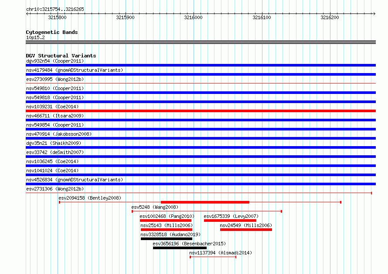Select the red bar under esv1002468
Screen dimensions: 388x274
coord(166,221)
